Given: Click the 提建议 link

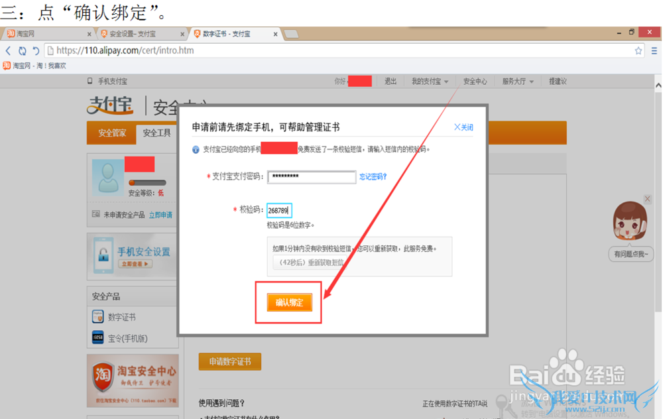Looking at the screenshot, I should point(558,81).
